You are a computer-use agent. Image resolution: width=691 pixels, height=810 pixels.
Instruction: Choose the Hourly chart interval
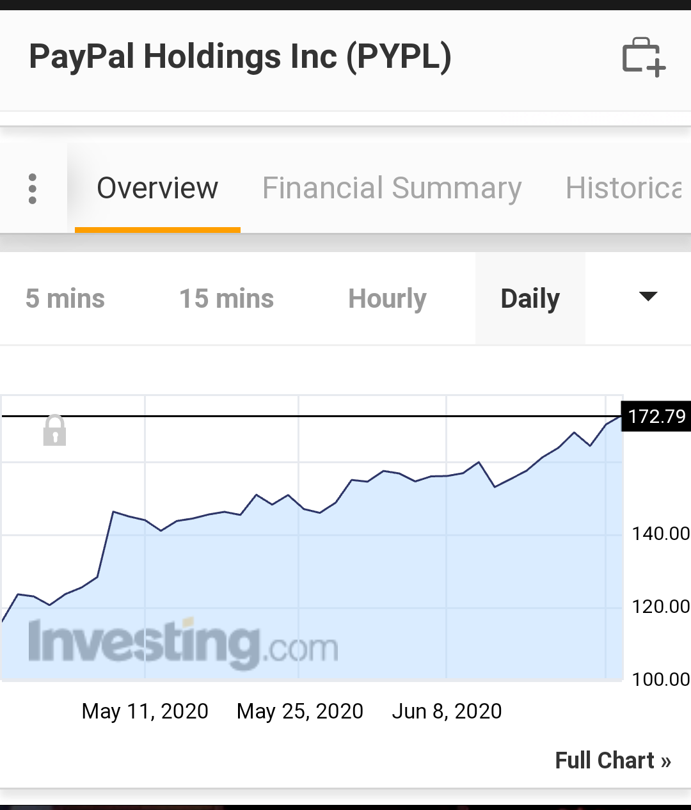coord(387,299)
